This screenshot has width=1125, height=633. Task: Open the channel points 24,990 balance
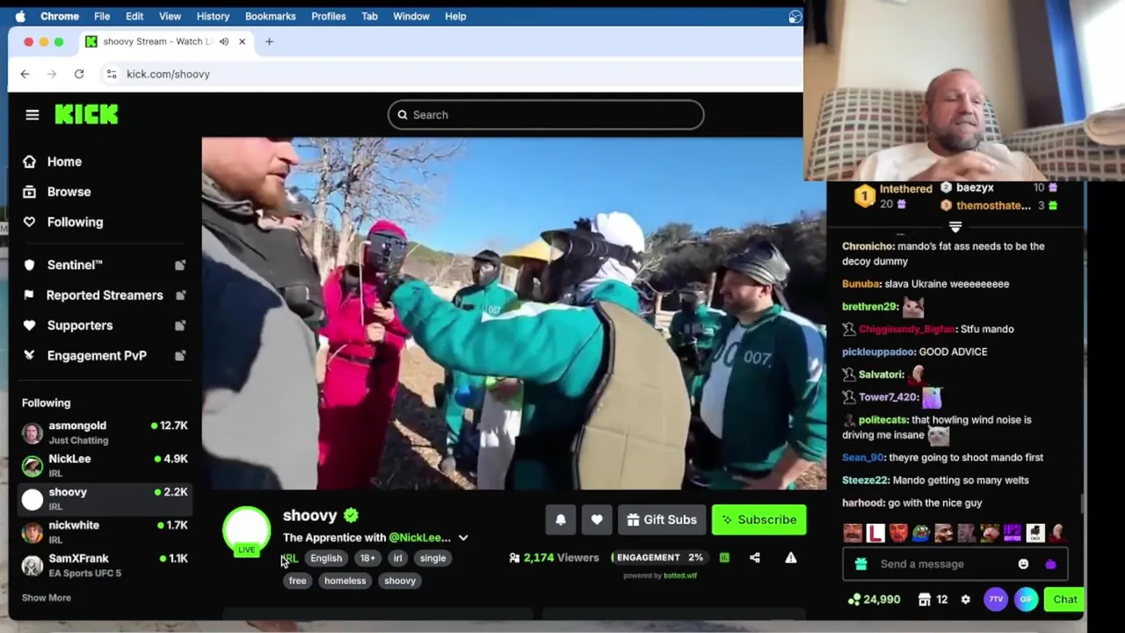(875, 600)
